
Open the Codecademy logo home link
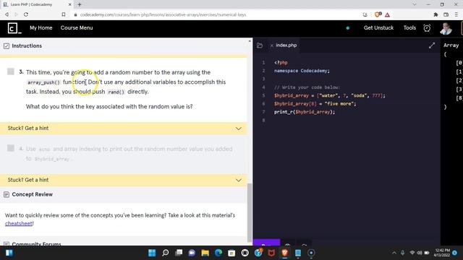pos(14,28)
